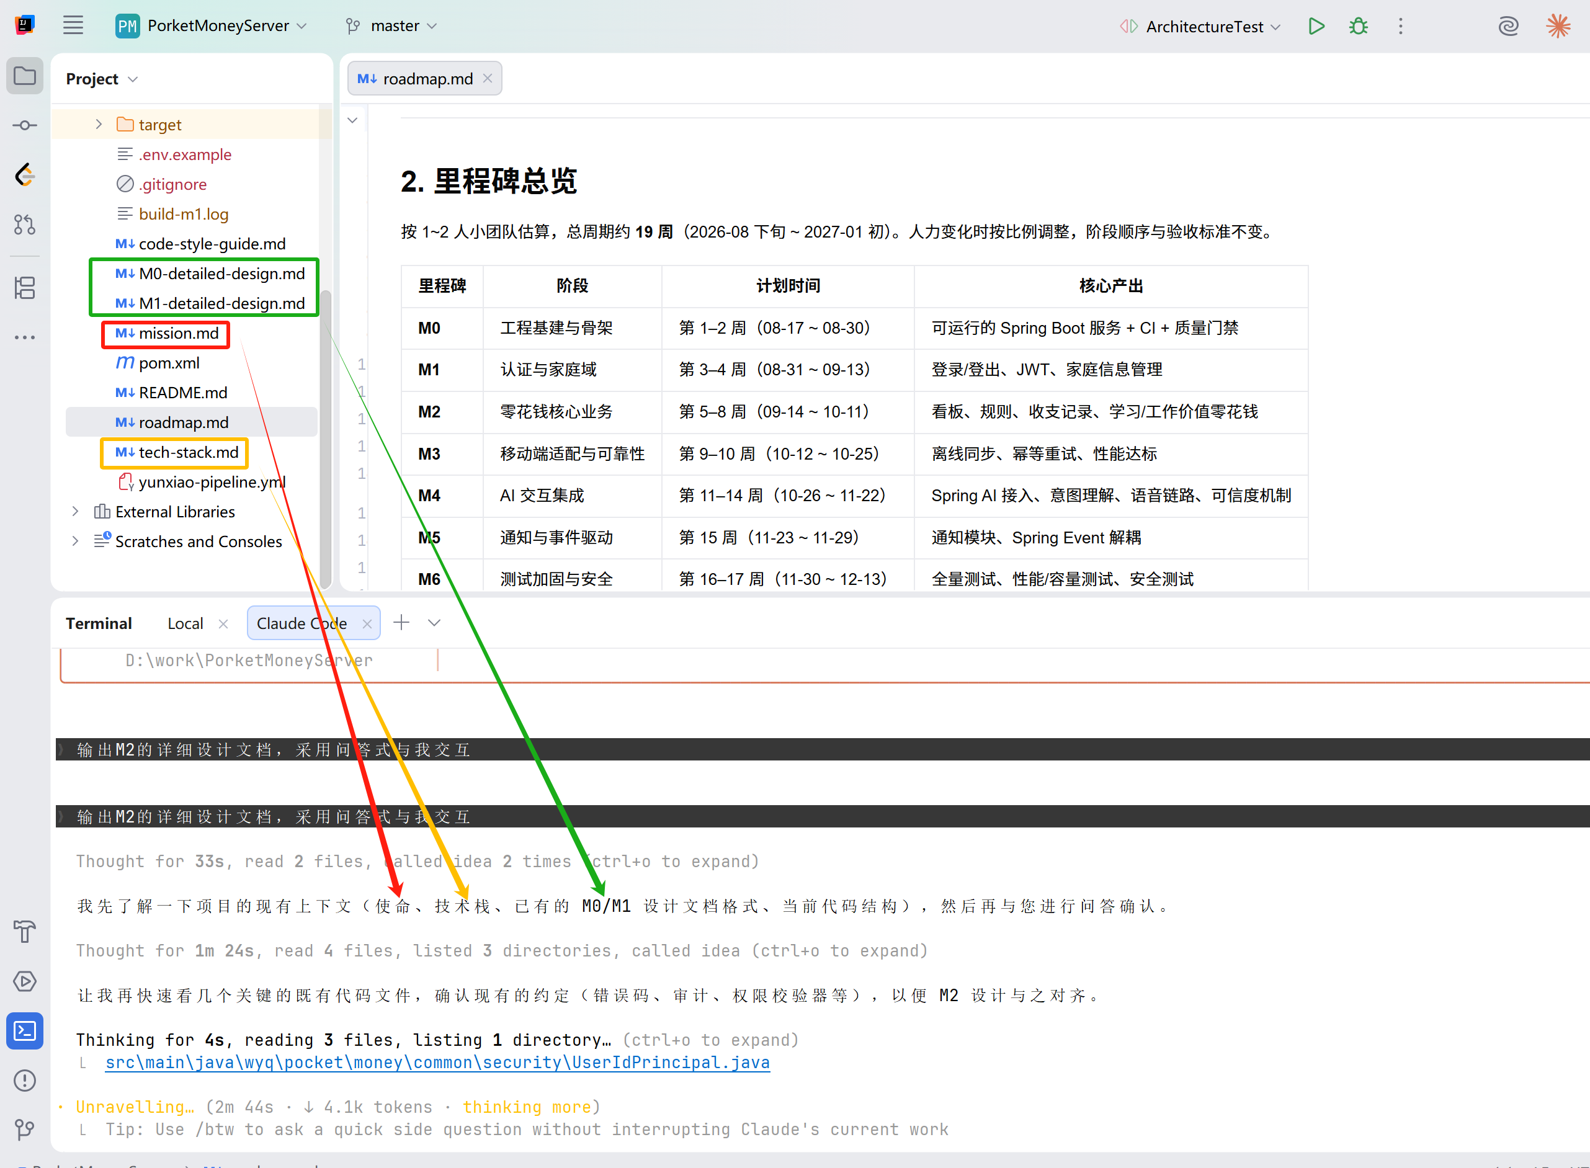The height and width of the screenshot is (1168, 1590).
Task: Open the UserIdPrincipal.java file link
Action: point(437,1063)
